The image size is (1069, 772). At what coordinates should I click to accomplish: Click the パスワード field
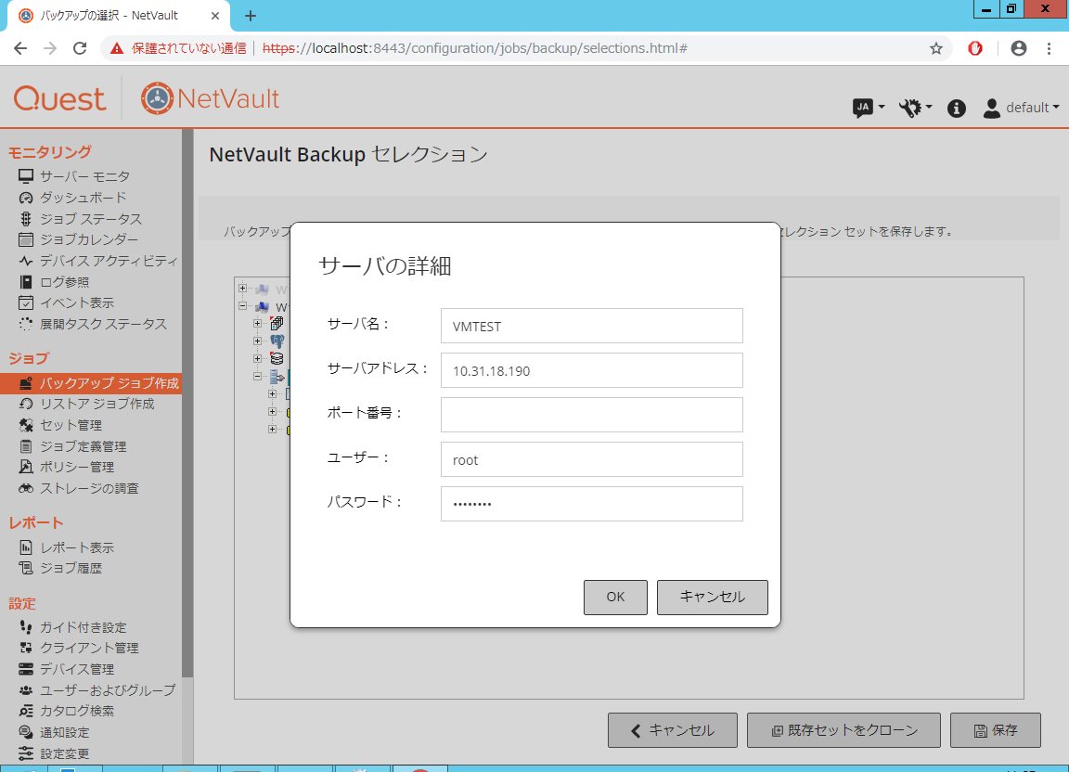click(591, 503)
